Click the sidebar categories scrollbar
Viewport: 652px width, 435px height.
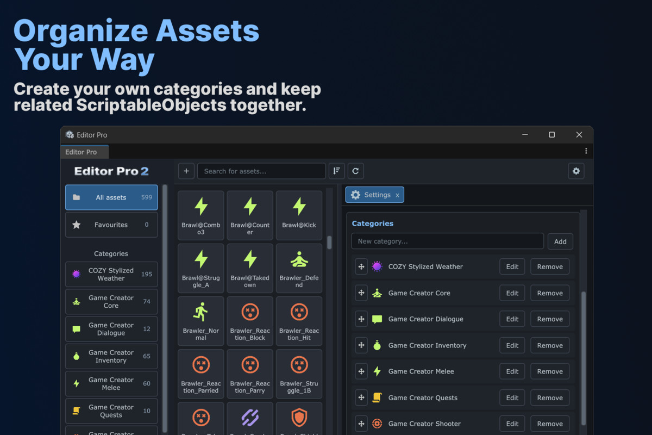pos(165,308)
